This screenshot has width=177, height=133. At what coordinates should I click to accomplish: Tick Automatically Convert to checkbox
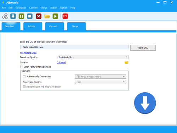[x=24, y=77]
